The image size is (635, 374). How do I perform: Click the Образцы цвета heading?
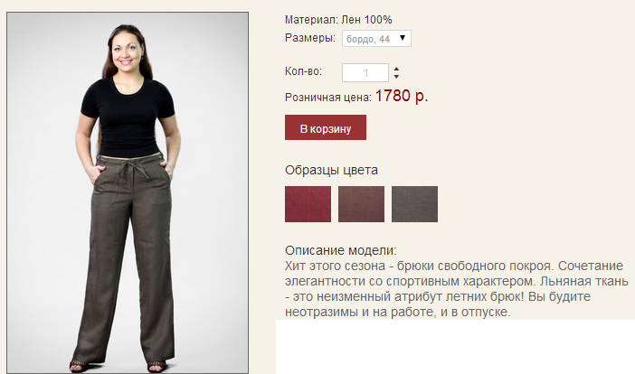point(331,170)
